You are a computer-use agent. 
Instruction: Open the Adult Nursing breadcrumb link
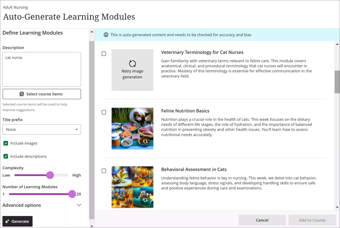coord(15,7)
